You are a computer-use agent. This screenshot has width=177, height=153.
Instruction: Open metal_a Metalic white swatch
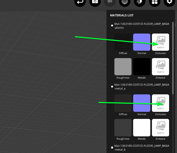142,128
